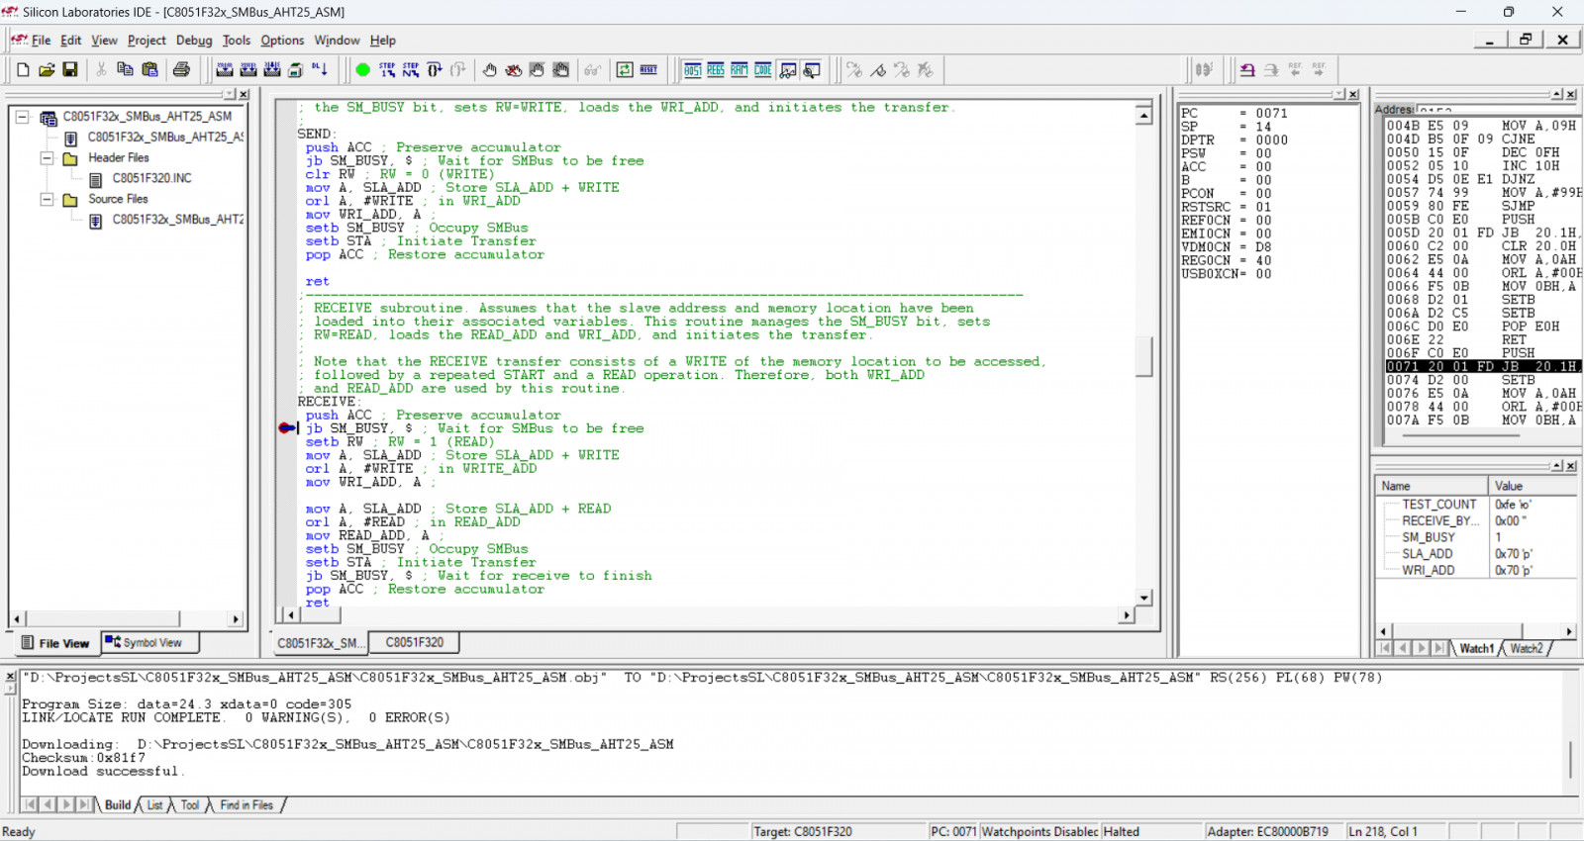Screen dimensions: 1584x841
Task: Select the Source Files folder
Action: [118, 199]
